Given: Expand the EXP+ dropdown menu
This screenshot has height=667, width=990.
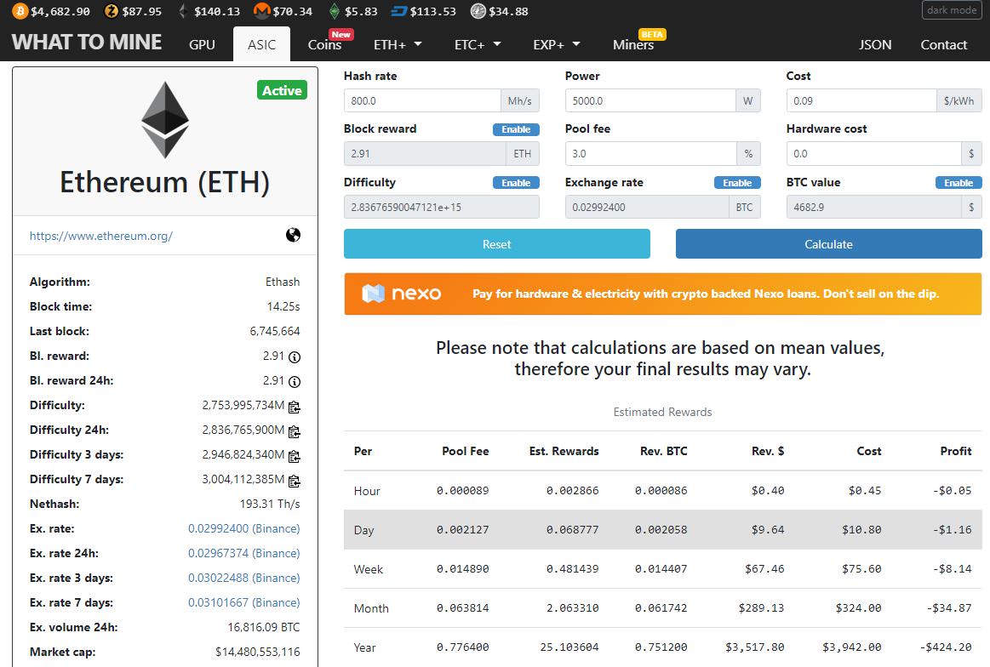Looking at the screenshot, I should coord(557,45).
